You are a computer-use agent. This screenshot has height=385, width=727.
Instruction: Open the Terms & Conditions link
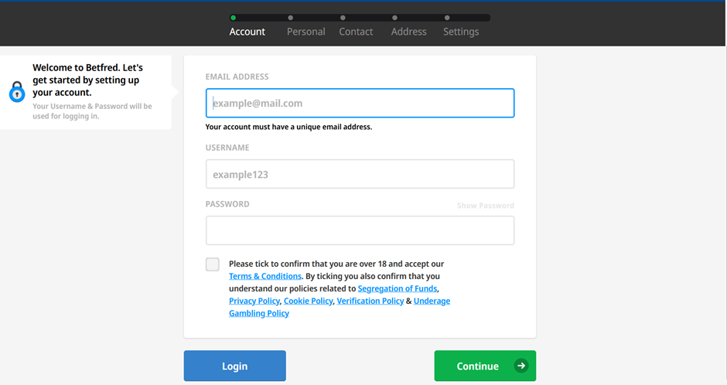coord(265,276)
